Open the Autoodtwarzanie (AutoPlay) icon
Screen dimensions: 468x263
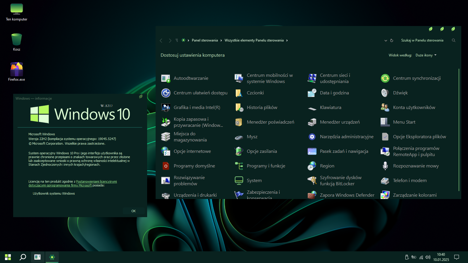point(166,78)
